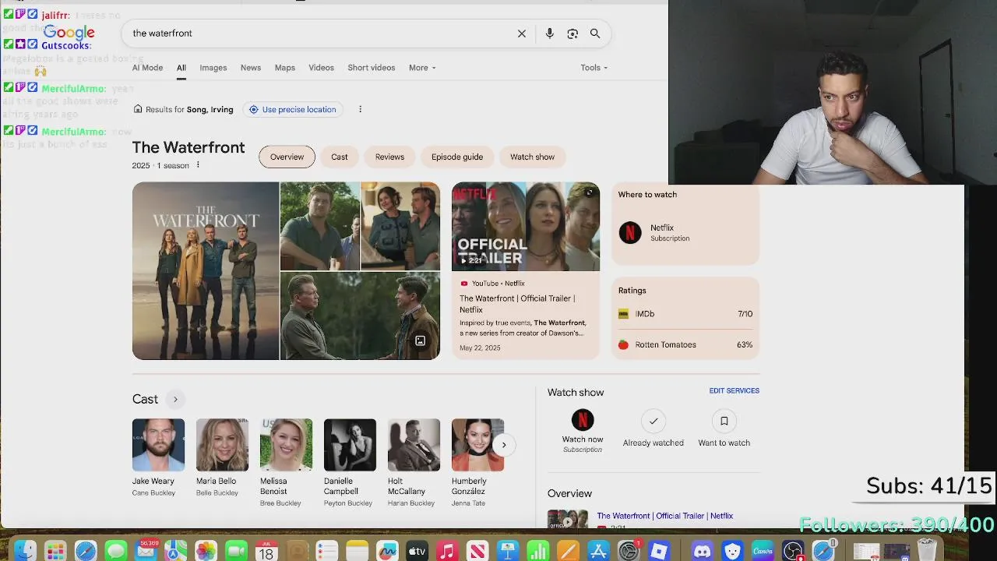Open Roblox from the Dock
997x561 pixels.
[x=659, y=552]
